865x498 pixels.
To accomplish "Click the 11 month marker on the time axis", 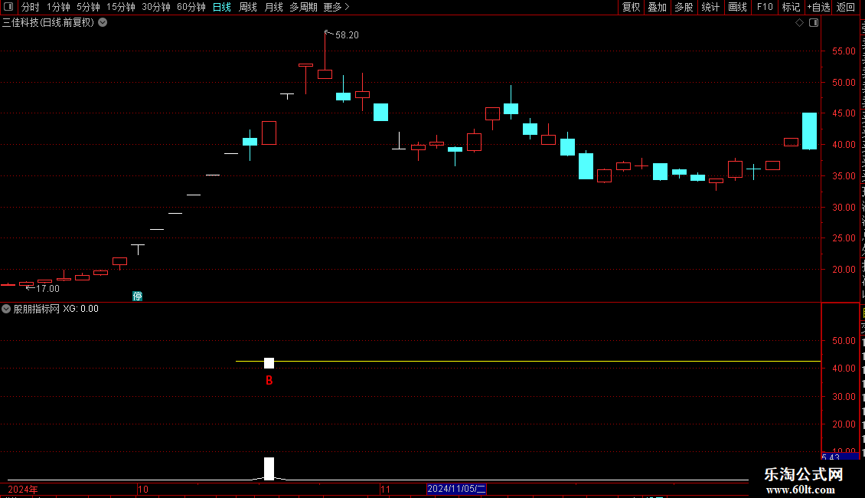I will click(x=385, y=489).
